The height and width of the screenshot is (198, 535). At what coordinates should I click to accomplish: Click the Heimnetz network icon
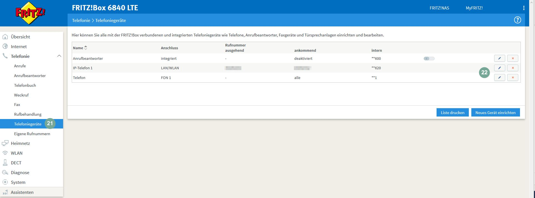(5, 143)
